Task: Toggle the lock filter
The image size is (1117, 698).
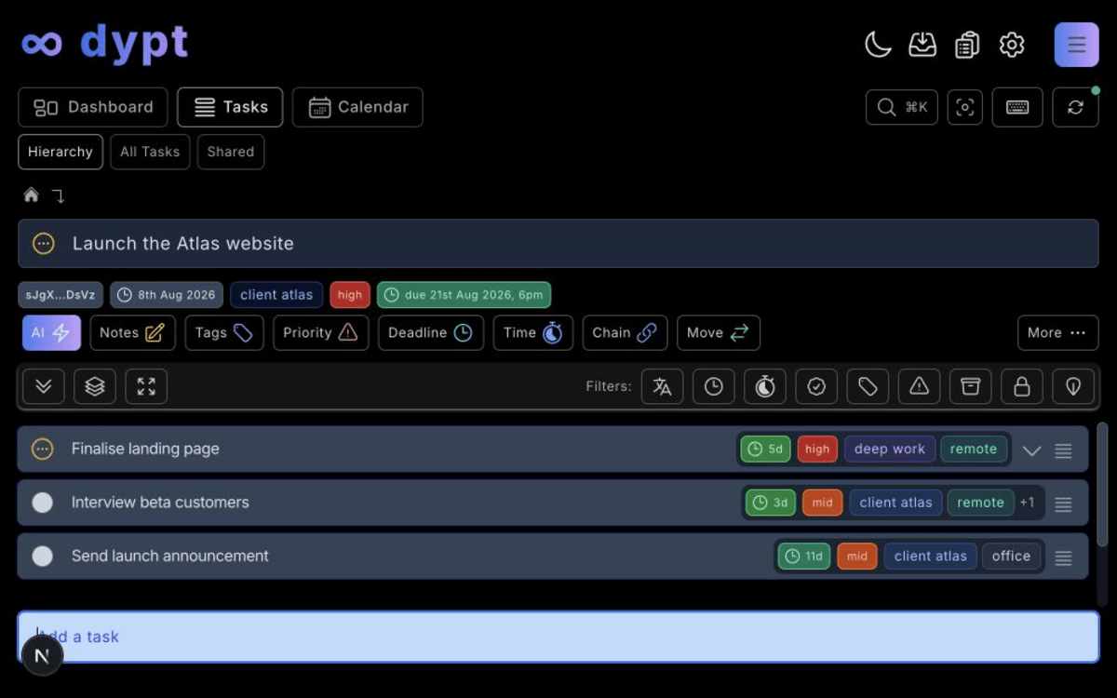Action: [1022, 386]
